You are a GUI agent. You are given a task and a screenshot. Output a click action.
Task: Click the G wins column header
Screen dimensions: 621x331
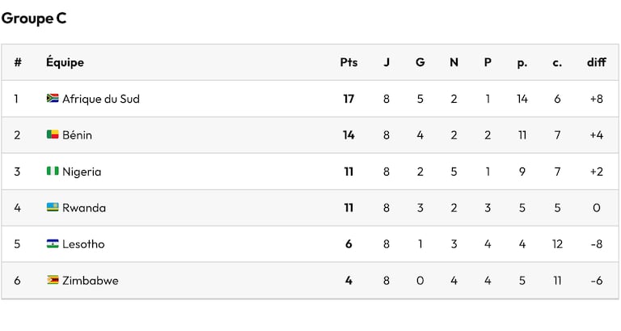pyautogui.click(x=420, y=62)
